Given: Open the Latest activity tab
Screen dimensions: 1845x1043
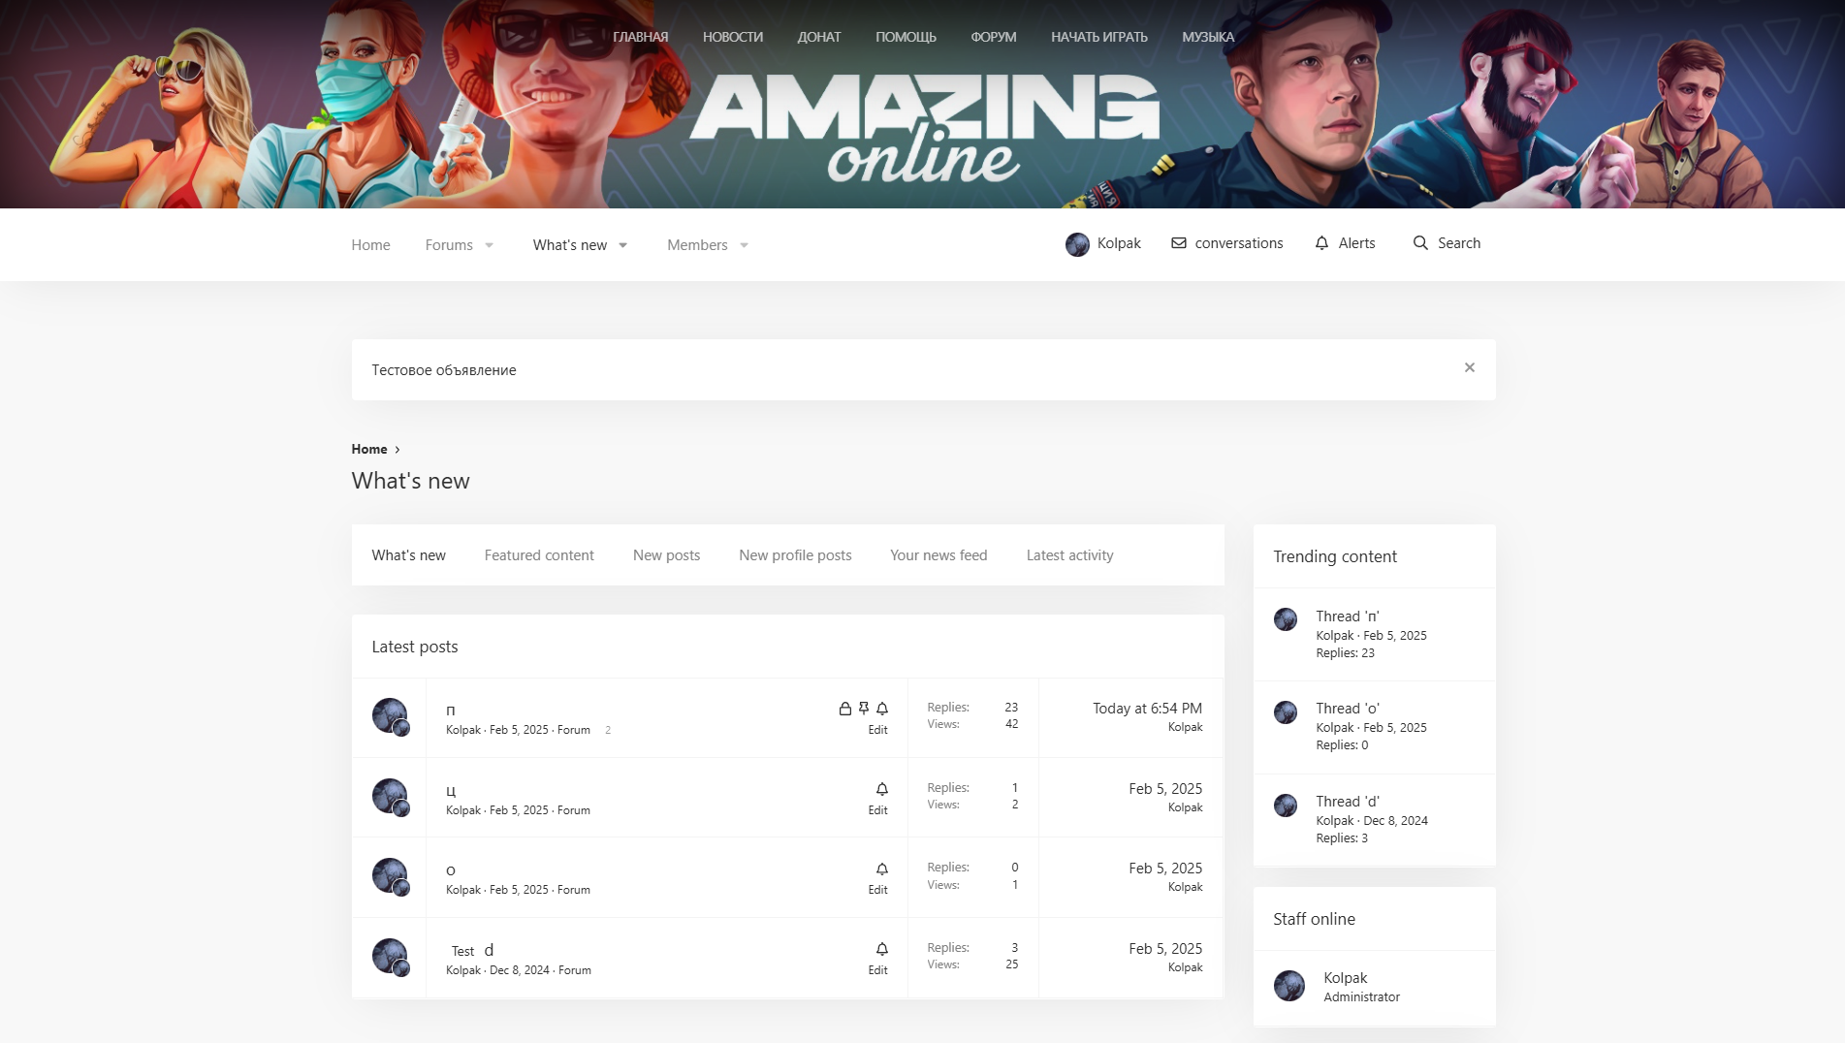Looking at the screenshot, I should coord(1069,555).
